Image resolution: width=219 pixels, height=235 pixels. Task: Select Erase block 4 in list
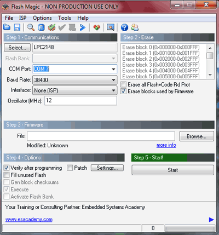pos(161,71)
